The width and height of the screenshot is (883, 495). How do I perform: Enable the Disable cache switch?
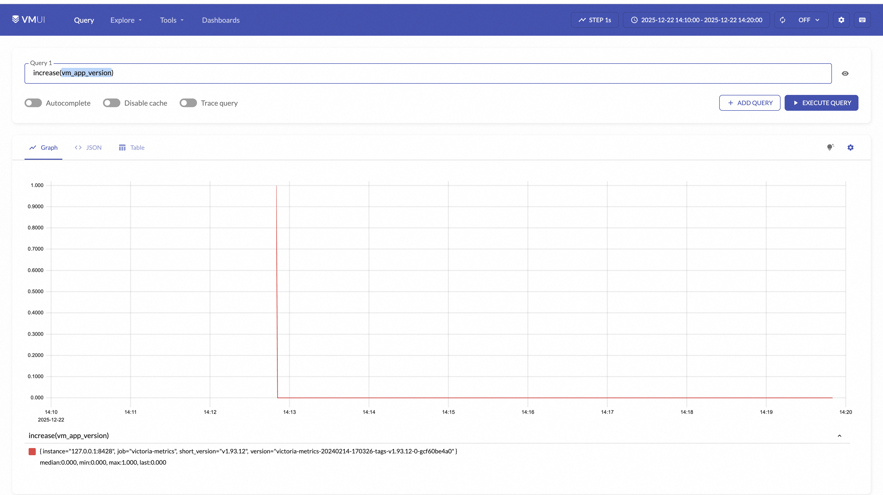point(111,103)
